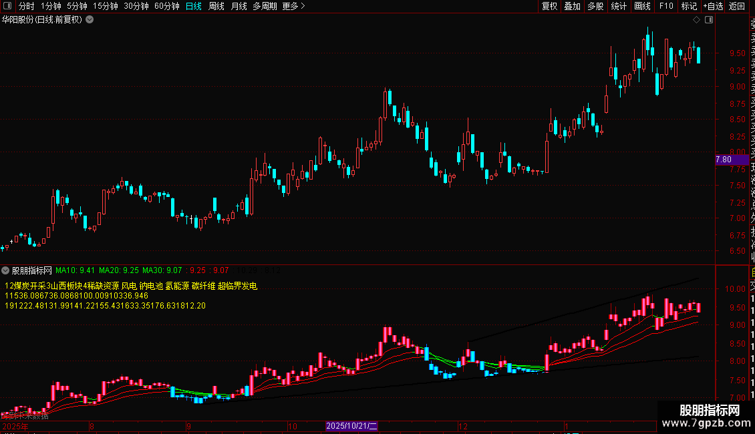Click the 2025/10/21/二 date marker
755x434 pixels.
[x=351, y=426]
